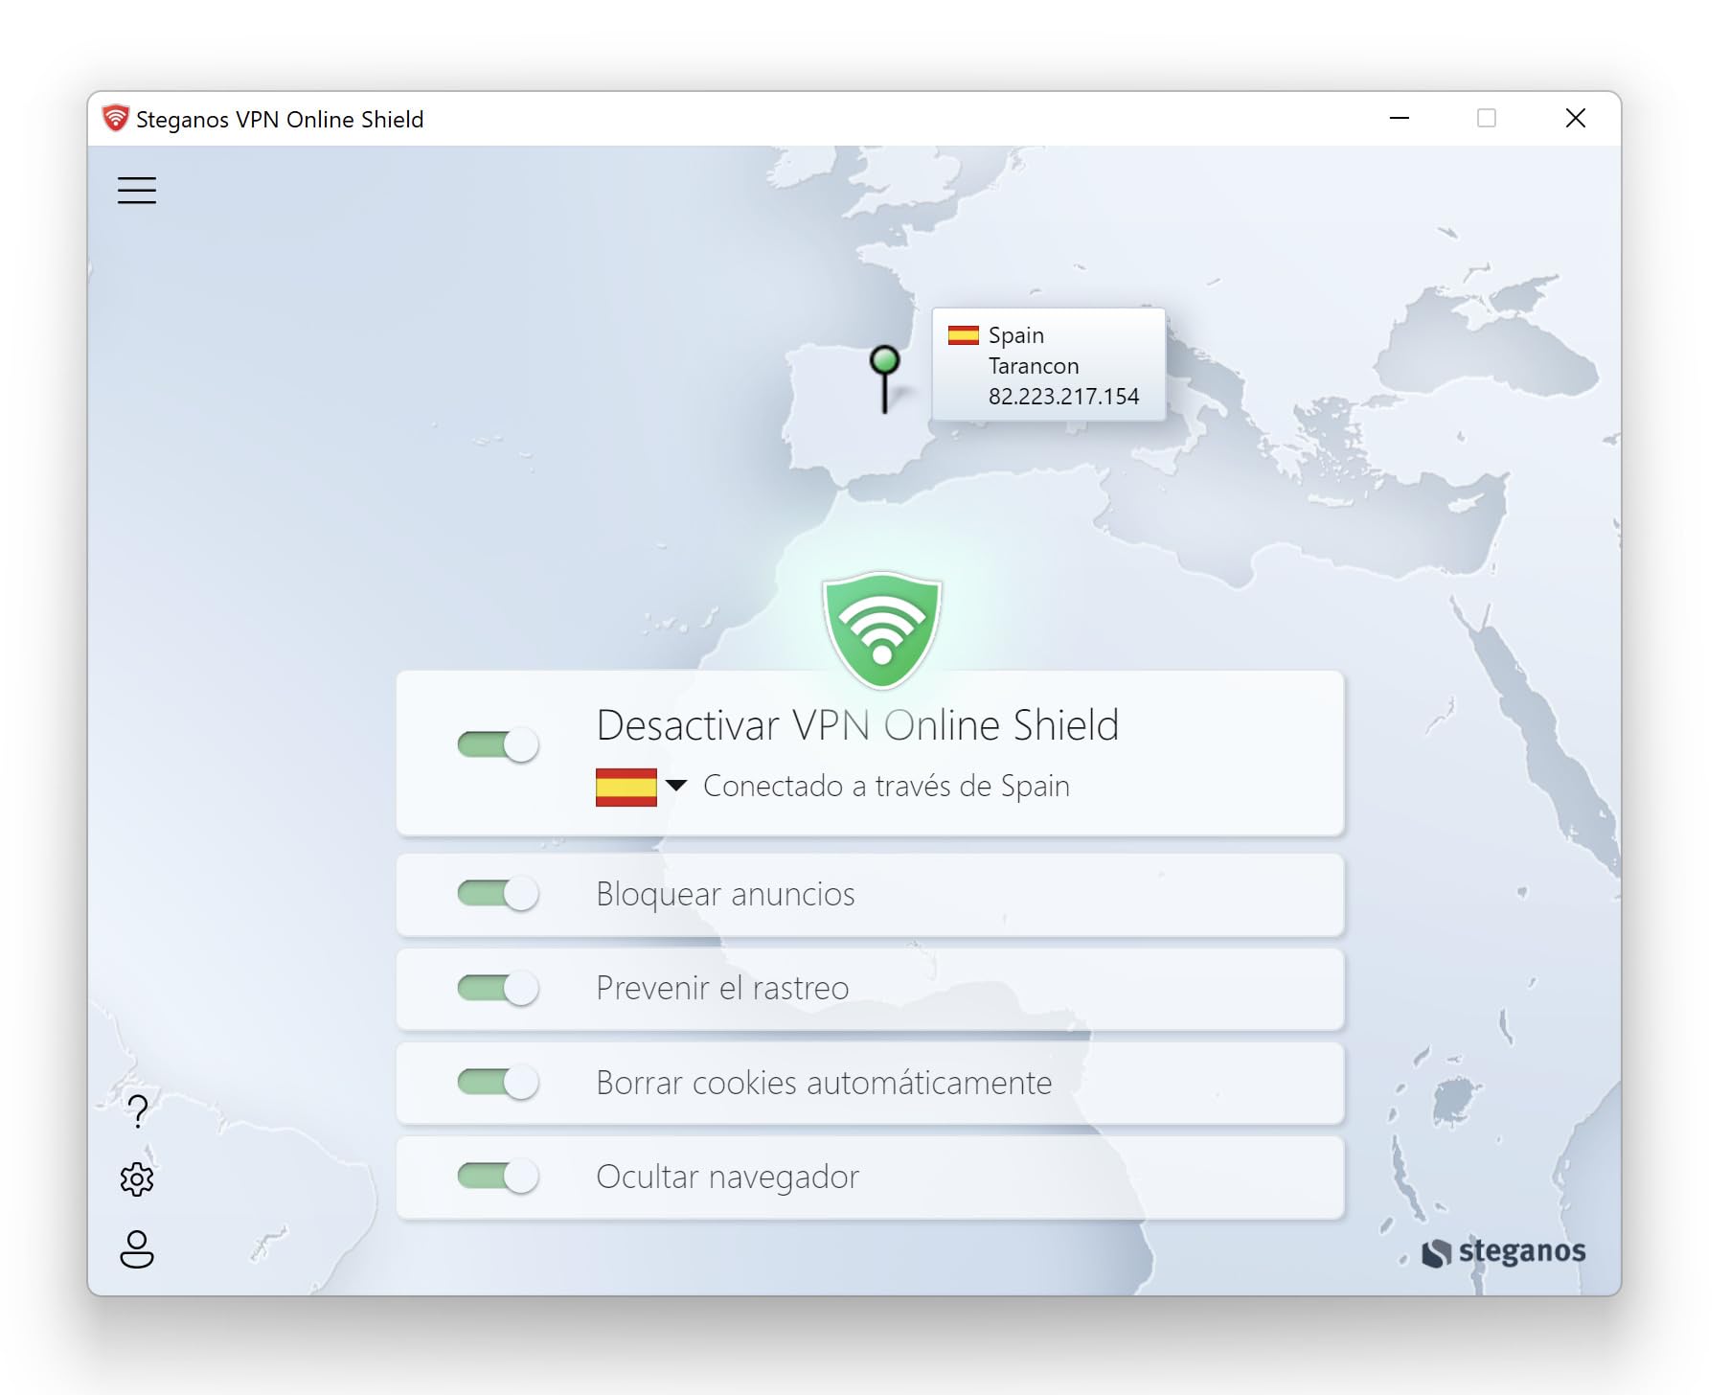The image size is (1730, 1395).
Task: Click the Spain flag next to connection status
Action: click(x=626, y=788)
